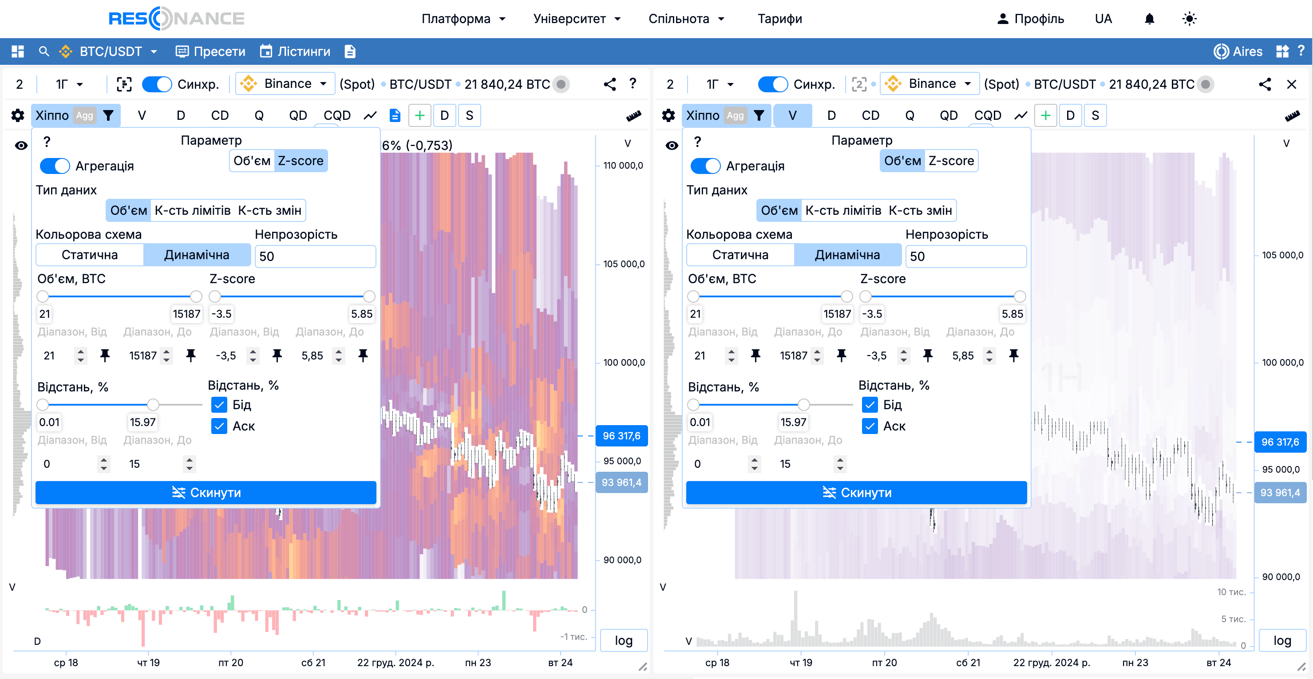The height and width of the screenshot is (679, 1313).
Task: Click the green plus add indicator button
Action: tap(419, 116)
